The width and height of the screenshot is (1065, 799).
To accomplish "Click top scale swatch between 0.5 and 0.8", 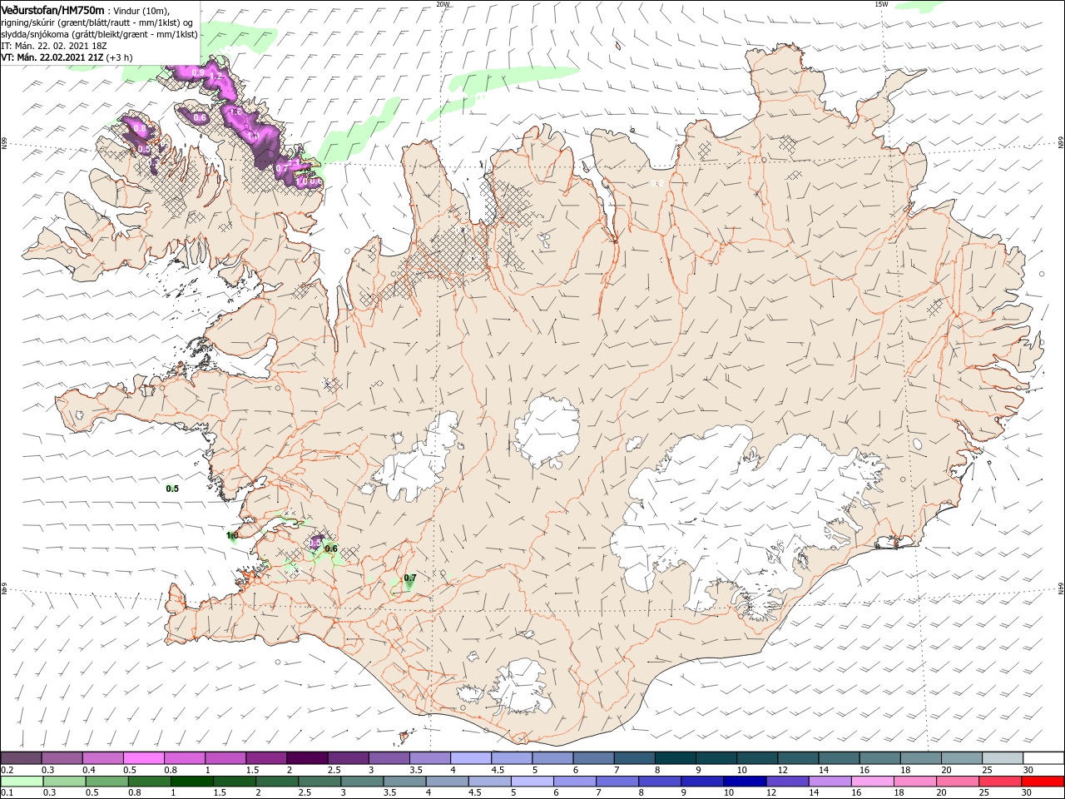I will [142, 758].
